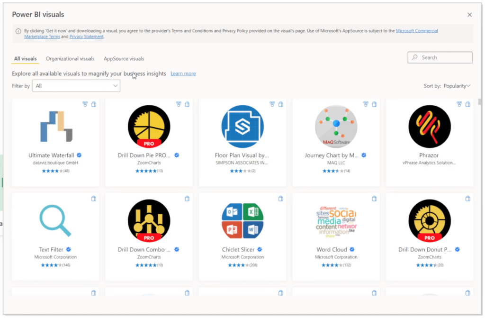Open the Privacy Statement link
This screenshot has height=318, width=485.
click(87, 36)
